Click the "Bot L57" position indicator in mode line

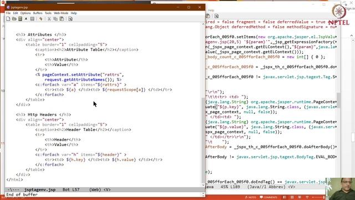(x=71, y=189)
